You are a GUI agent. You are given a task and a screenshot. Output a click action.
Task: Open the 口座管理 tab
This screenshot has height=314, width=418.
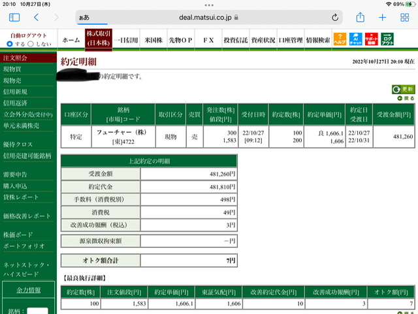tap(291, 40)
